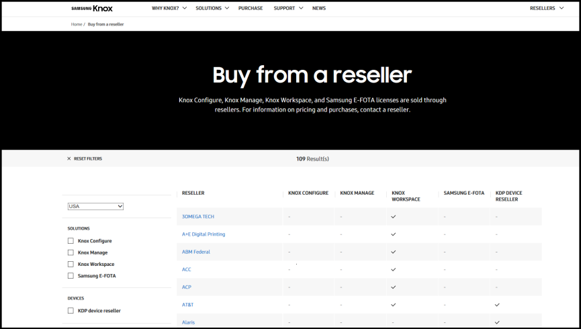Go to the Purchase page
Image resolution: width=581 pixels, height=329 pixels.
(x=251, y=8)
